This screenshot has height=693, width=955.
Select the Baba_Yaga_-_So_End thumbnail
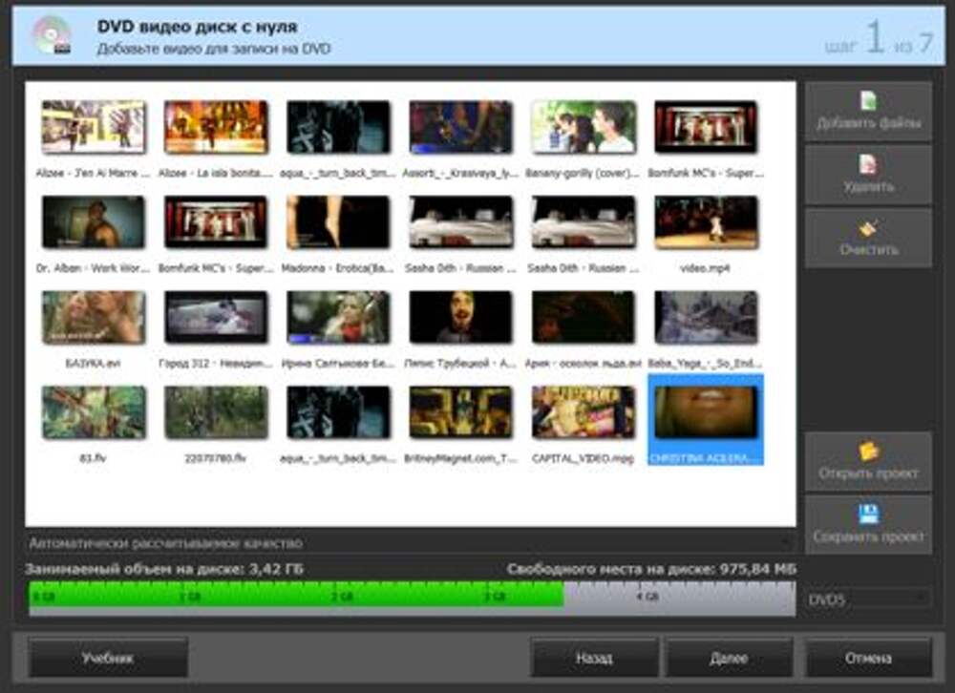click(x=706, y=317)
